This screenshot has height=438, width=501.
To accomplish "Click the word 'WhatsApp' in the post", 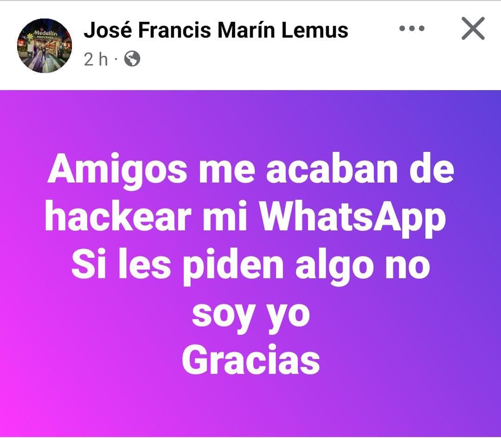I will click(x=353, y=218).
